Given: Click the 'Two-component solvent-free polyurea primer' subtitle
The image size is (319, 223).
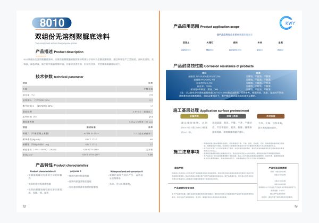Looking at the screenshot, I should pyautogui.click(x=56, y=43).
